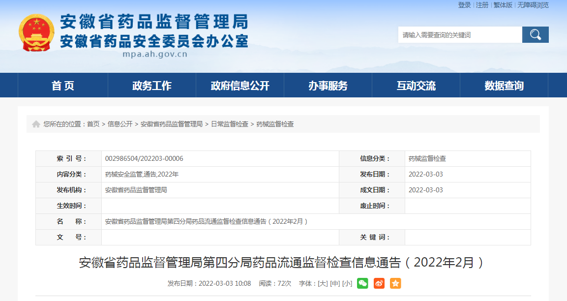Set font size to 大
Screen dimensions: 567x301
(x=323, y=283)
